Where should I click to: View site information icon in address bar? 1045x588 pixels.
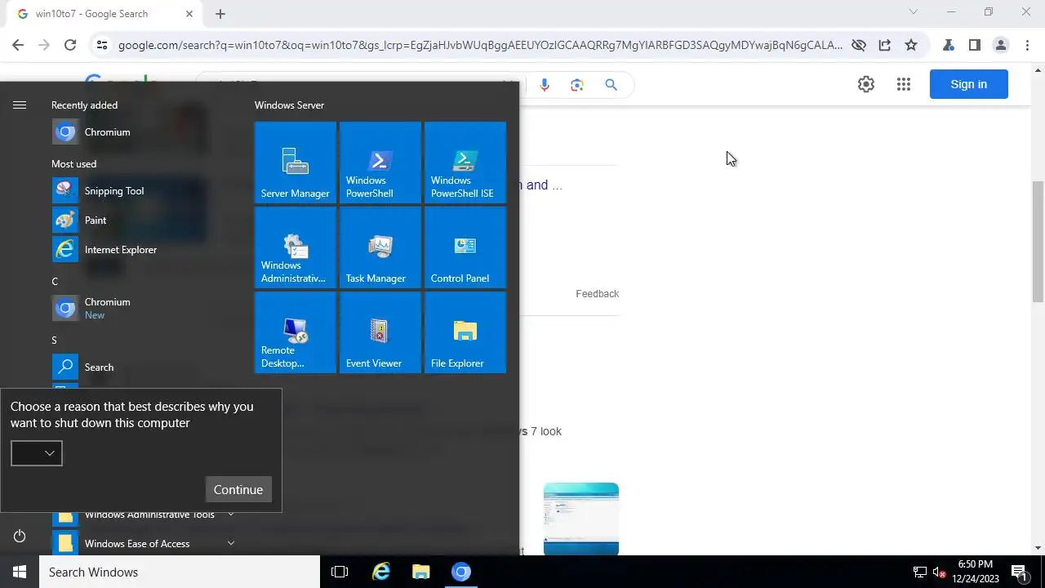[102, 45]
